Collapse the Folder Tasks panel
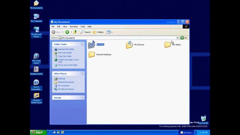 (x=82, y=44)
